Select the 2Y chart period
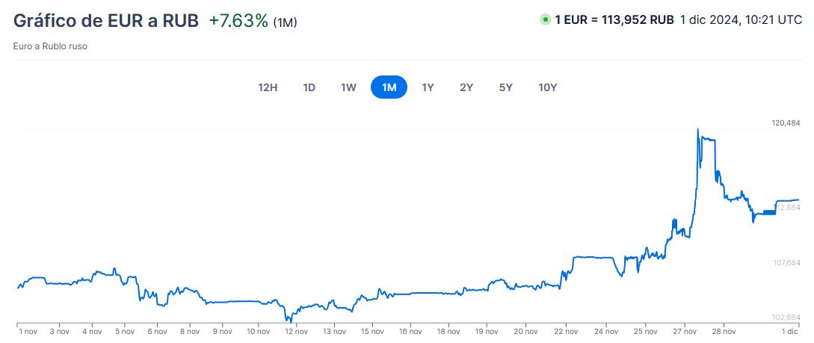Image resolution: width=814 pixels, height=343 pixels. click(x=466, y=87)
